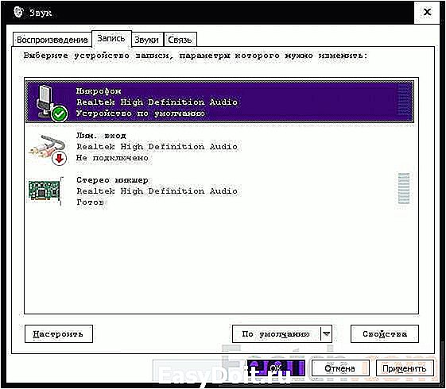This screenshot has width=446, height=389.
Task: Click the Настроить button
Action: [x=59, y=333]
